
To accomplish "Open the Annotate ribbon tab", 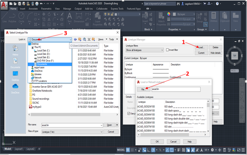I will click(x=33, y=9).
